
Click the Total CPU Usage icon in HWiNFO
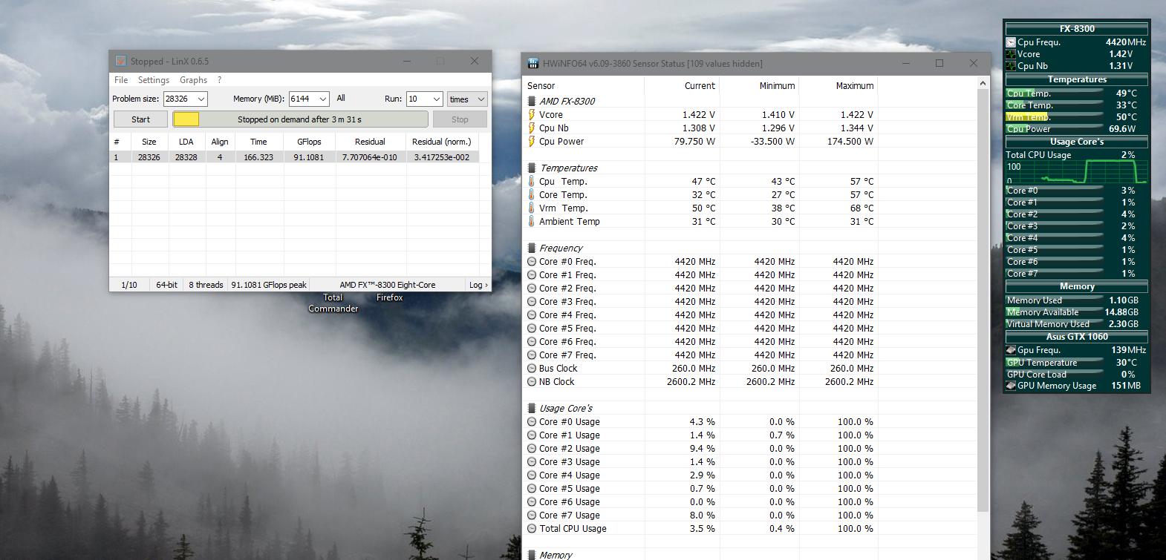coord(532,529)
